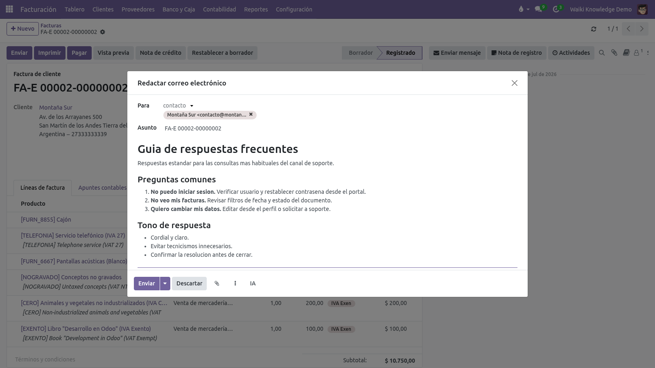Open the gear actions menu beside invoice number
Viewport: 655px width, 368px height.
[x=103, y=32]
